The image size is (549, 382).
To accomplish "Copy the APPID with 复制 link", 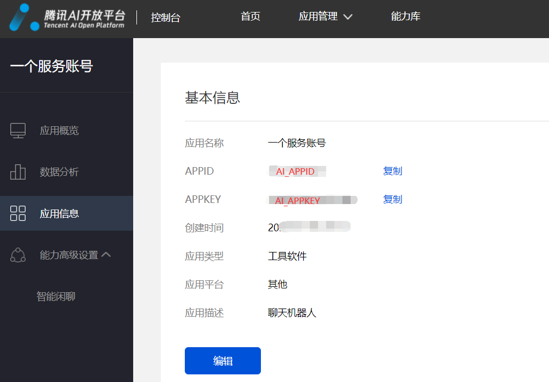I will coord(392,171).
